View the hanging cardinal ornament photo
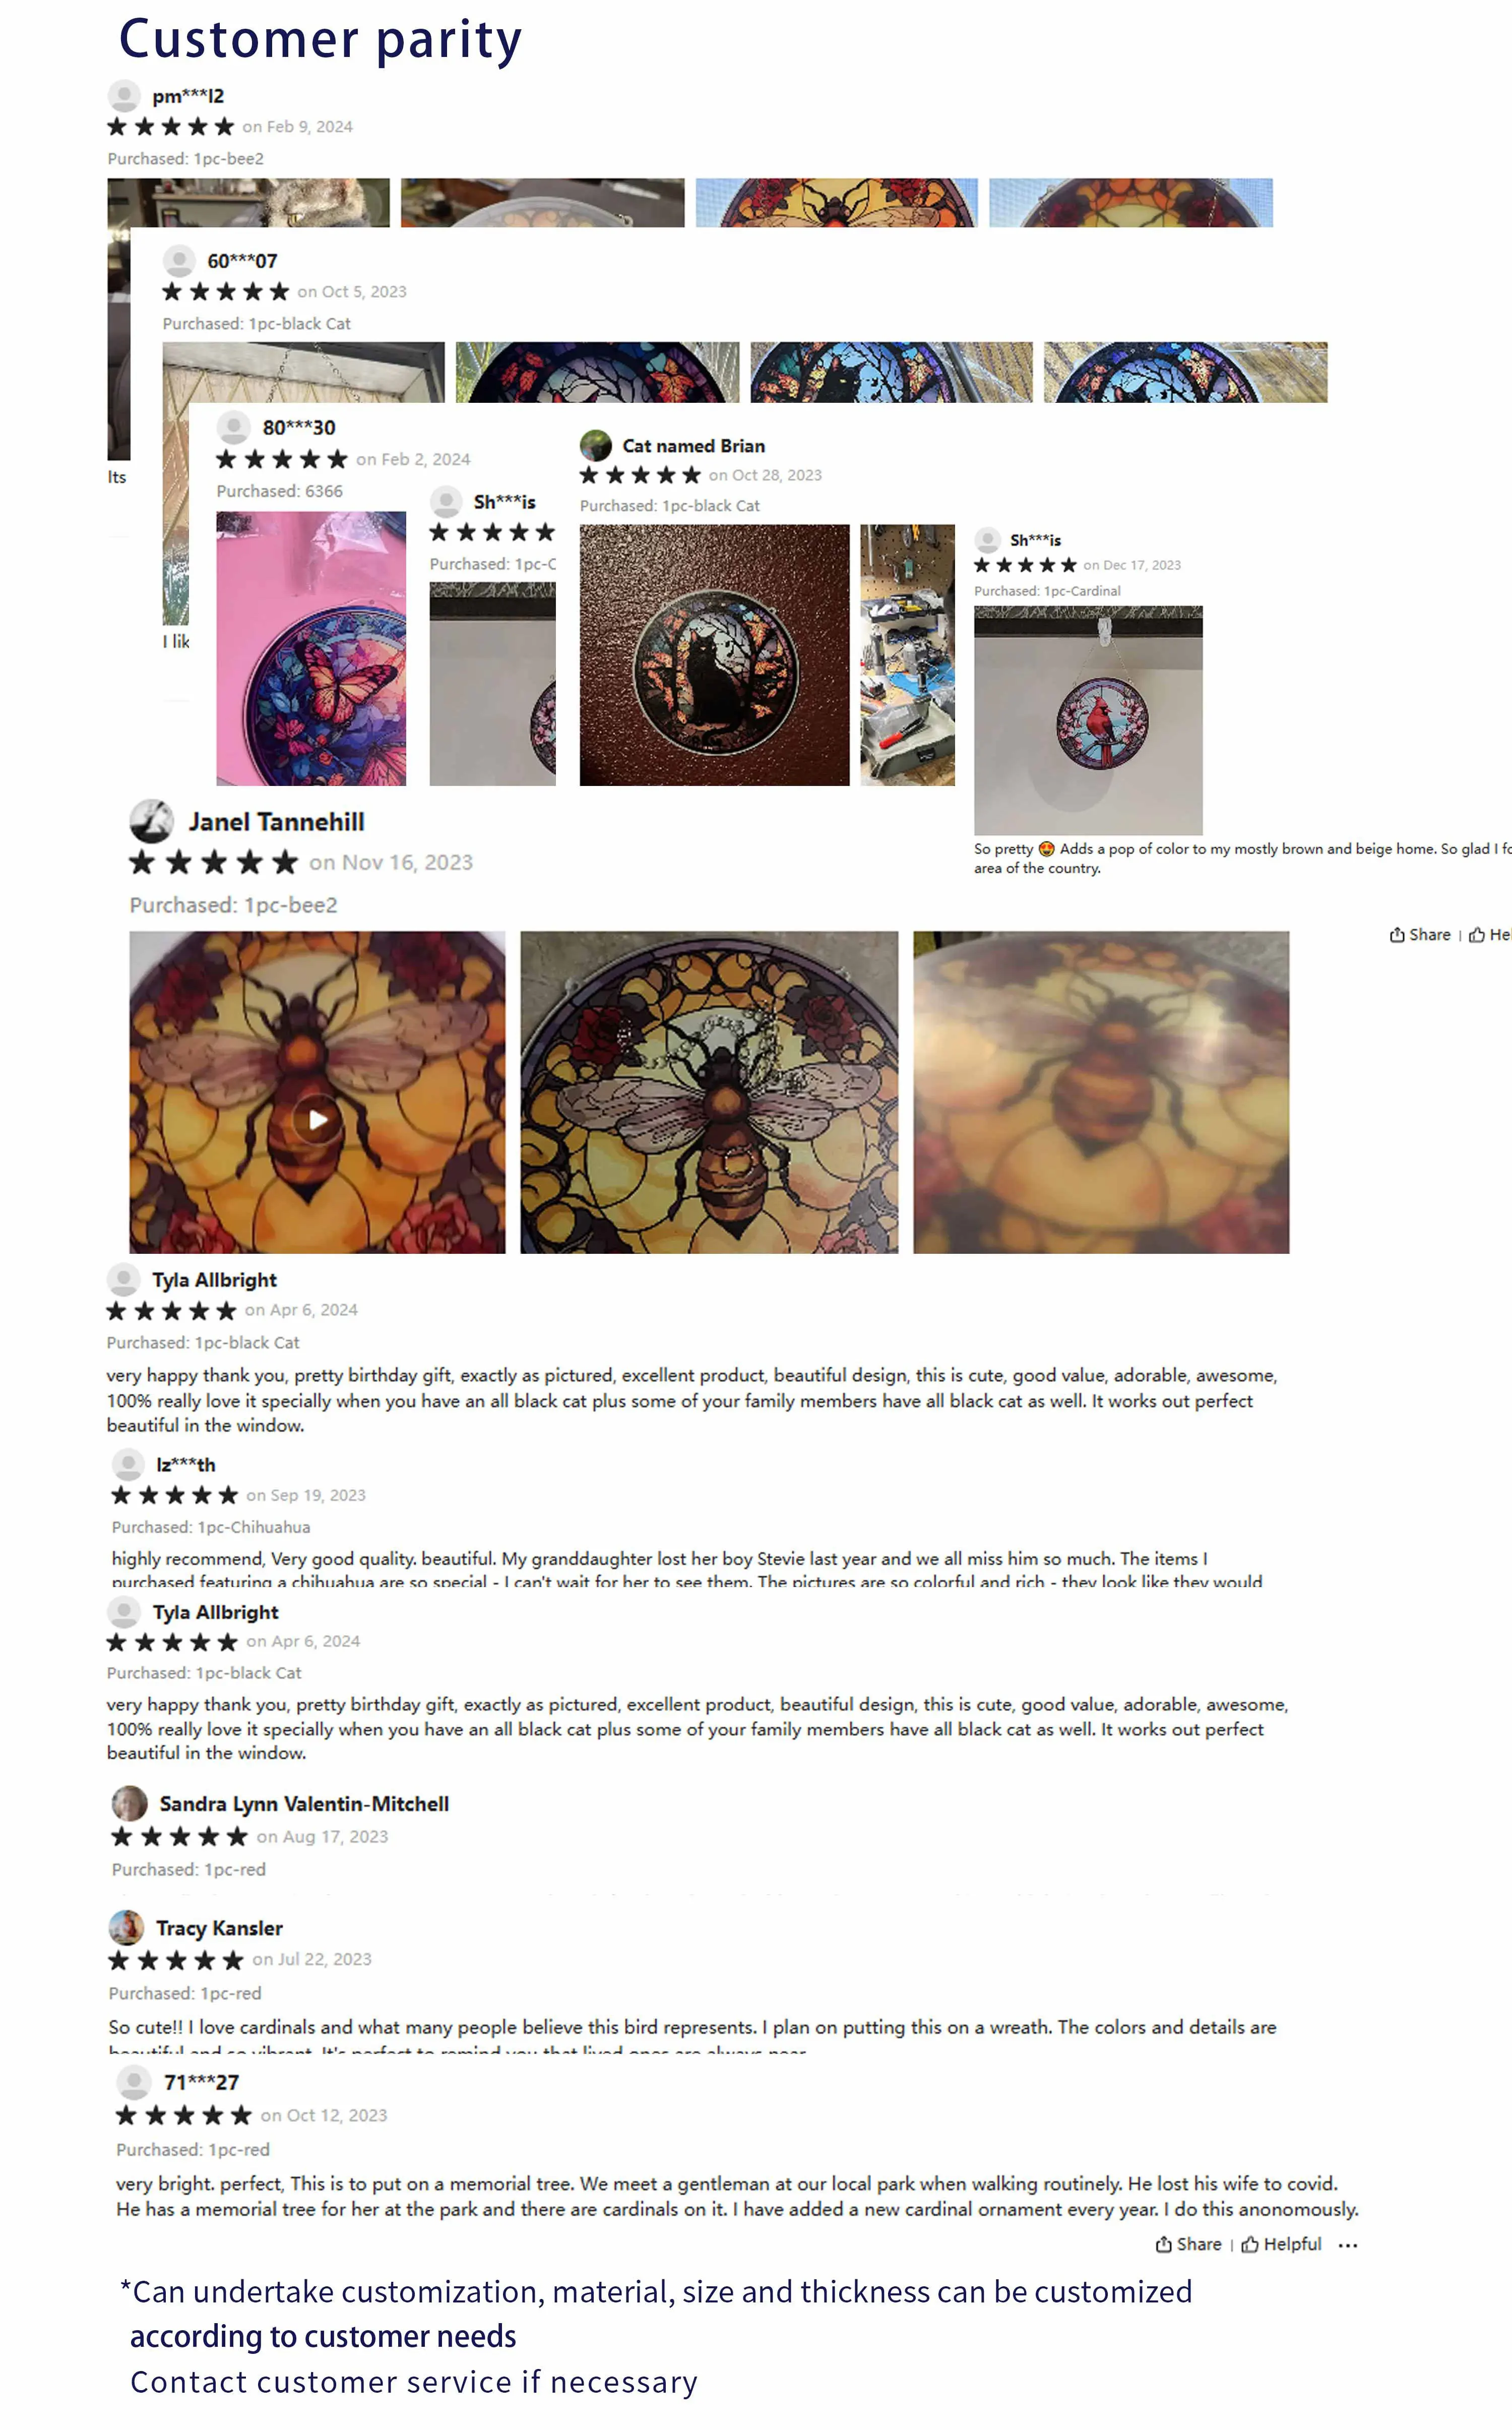 click(1088, 720)
